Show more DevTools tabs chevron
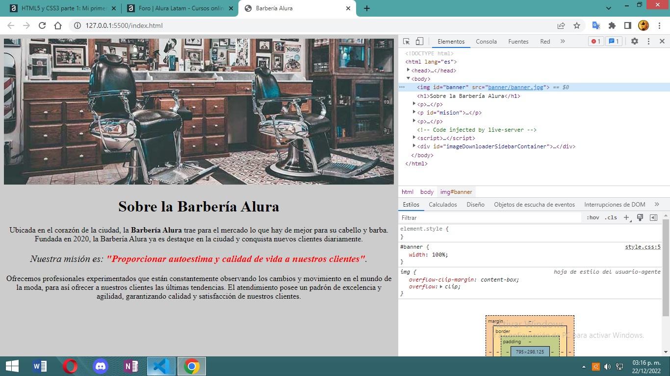This screenshot has width=670, height=376. click(563, 41)
